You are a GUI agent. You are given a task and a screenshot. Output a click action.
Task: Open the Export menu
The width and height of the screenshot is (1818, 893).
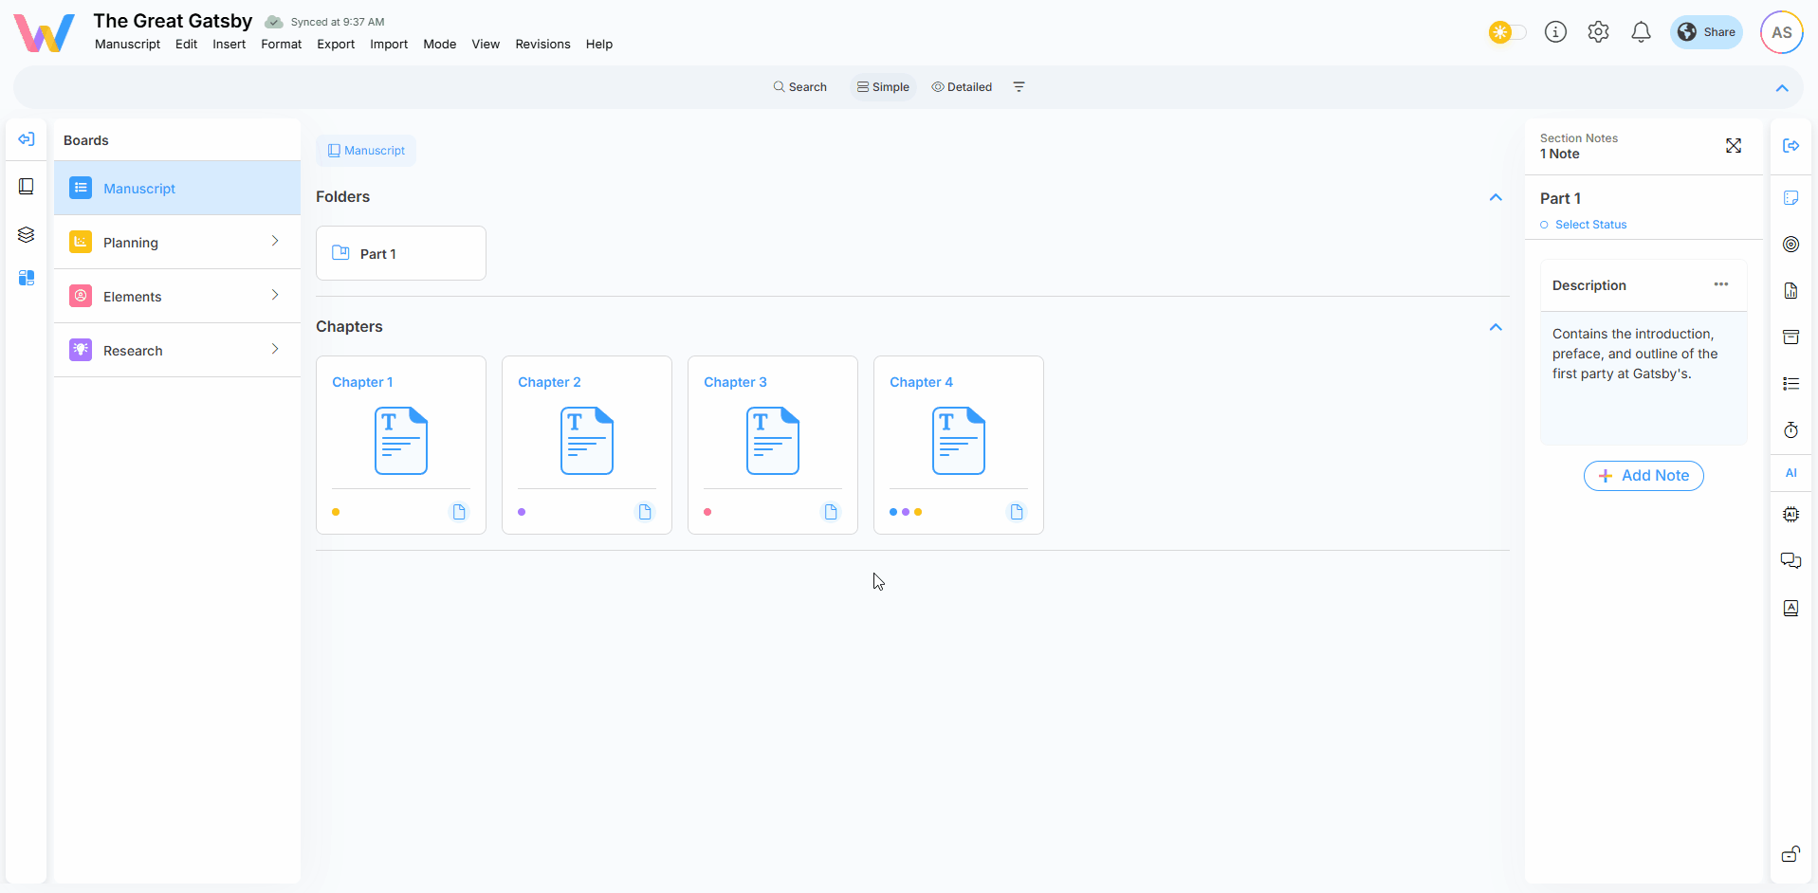point(336,45)
